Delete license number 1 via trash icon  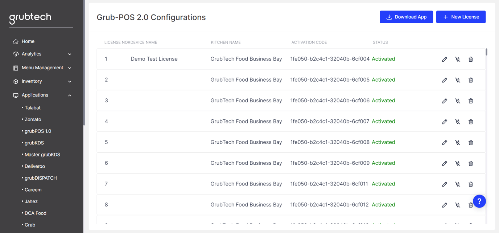click(471, 59)
